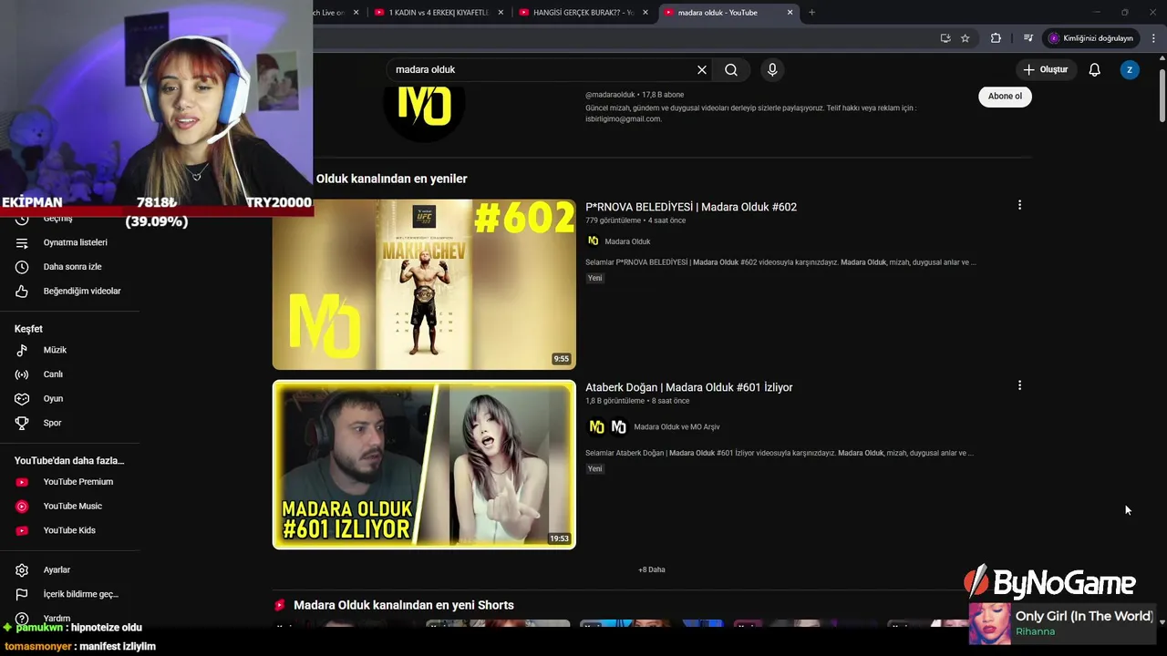The width and height of the screenshot is (1167, 656).
Task: Click the '@madaraolduk • 17,8 B abone' text
Action: click(x=635, y=95)
